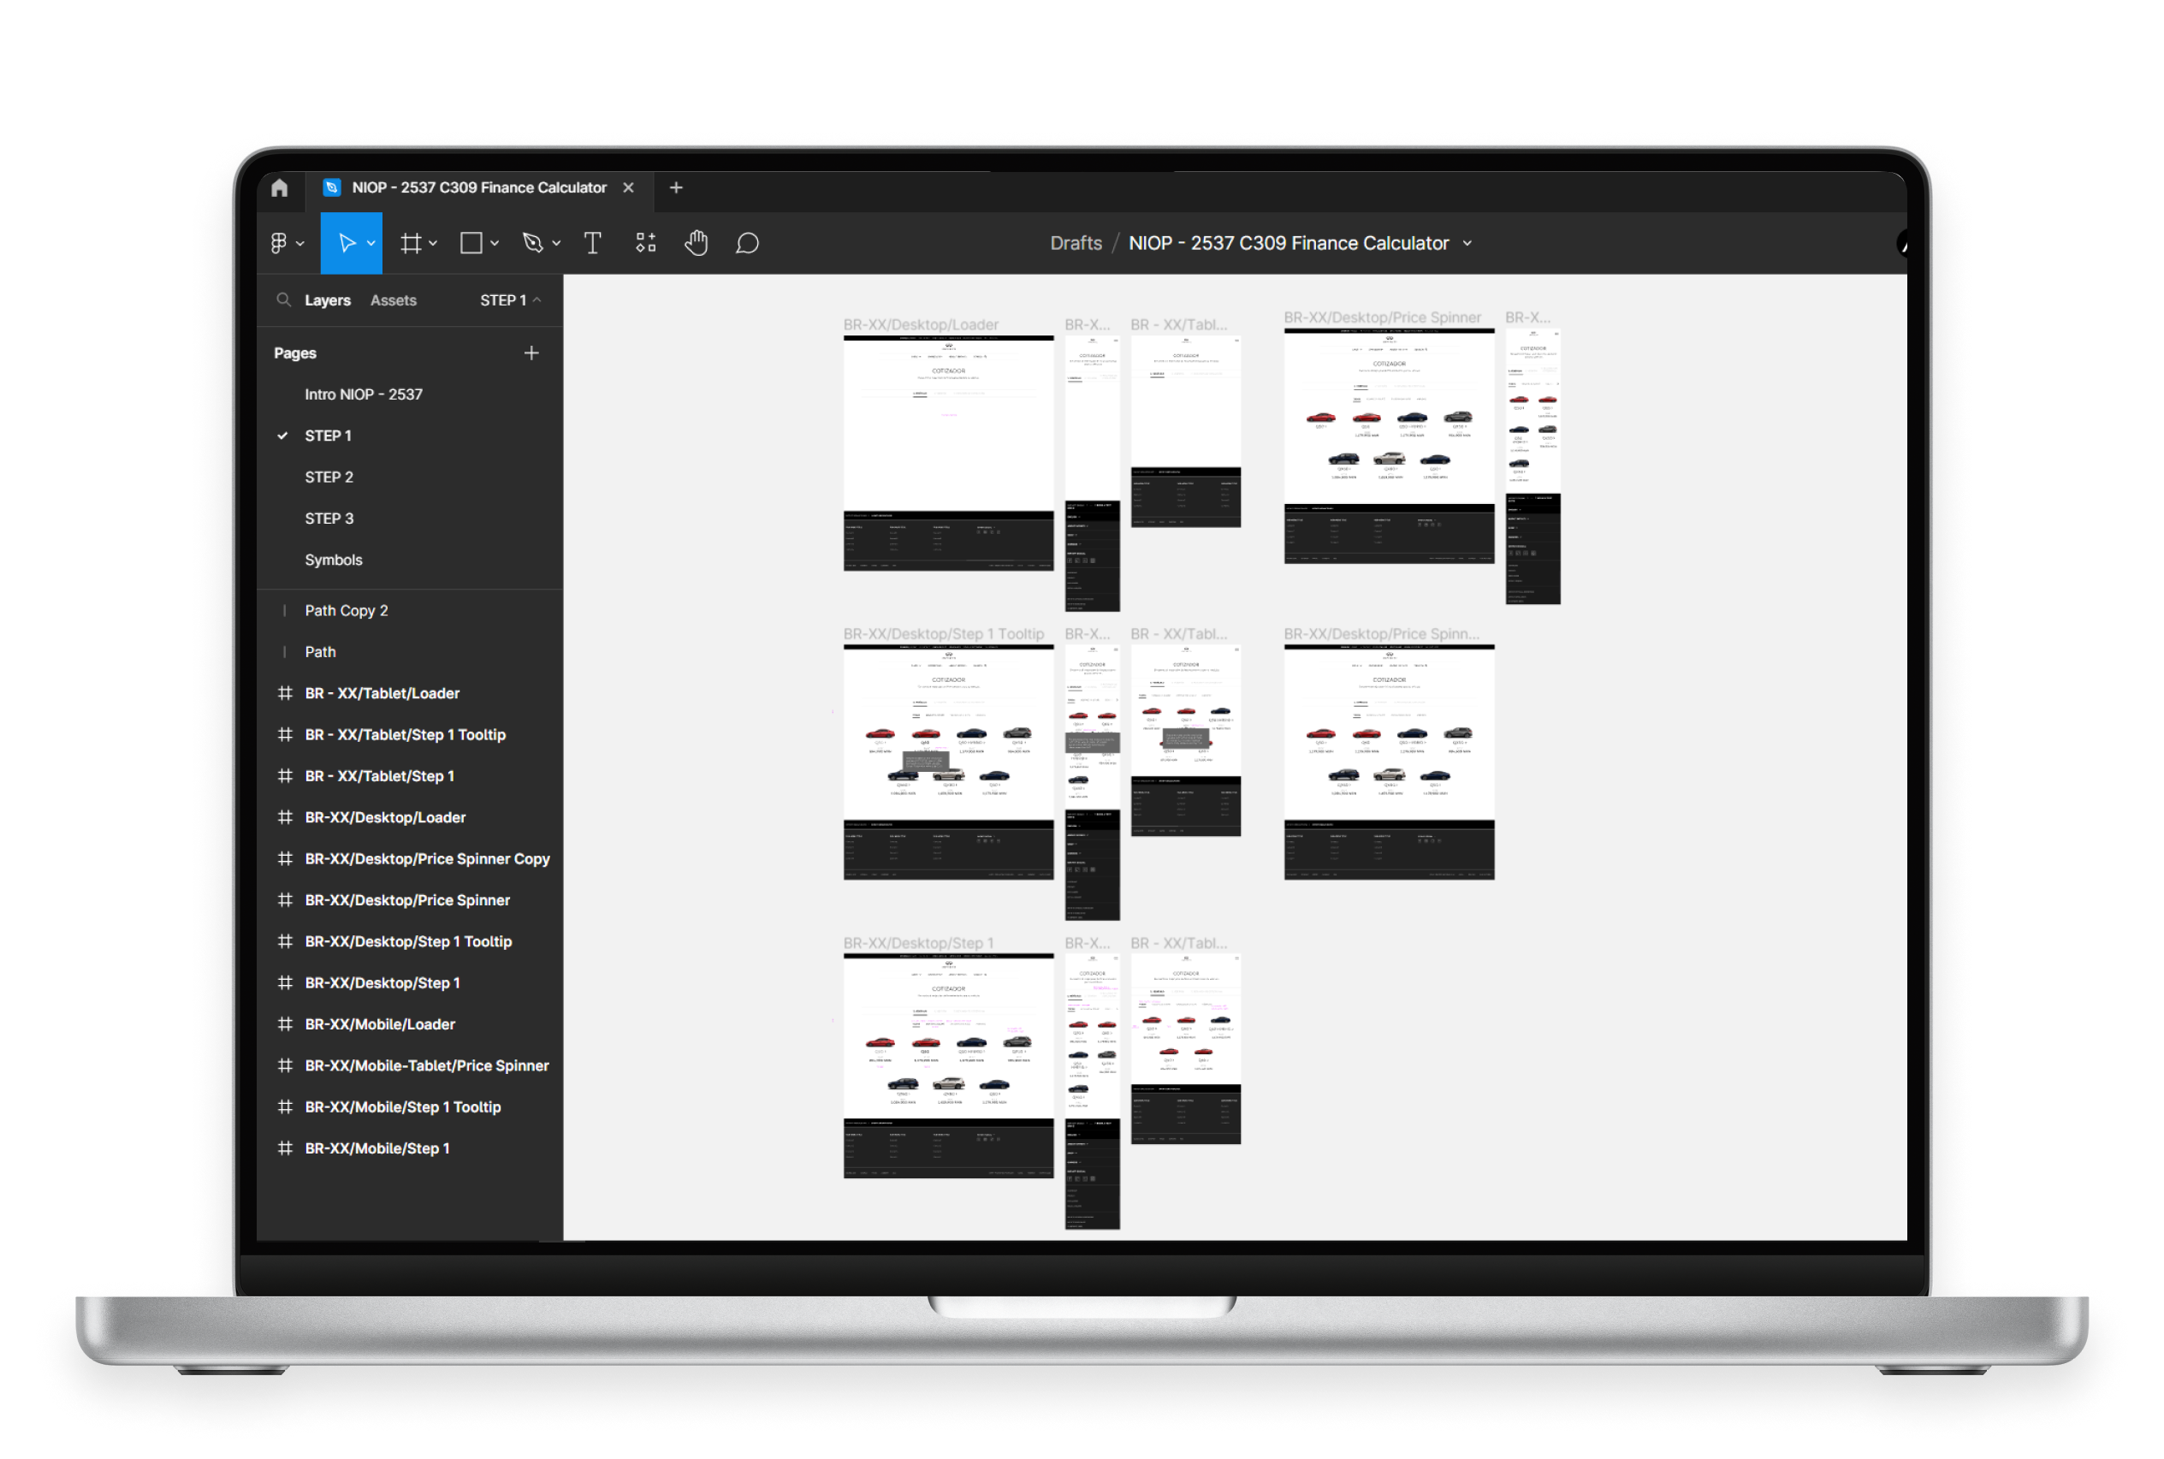2164x1459 pixels.
Task: Add a new page
Action: tap(531, 353)
